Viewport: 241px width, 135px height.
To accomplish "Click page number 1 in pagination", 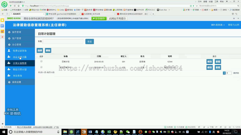I will point(224,73).
